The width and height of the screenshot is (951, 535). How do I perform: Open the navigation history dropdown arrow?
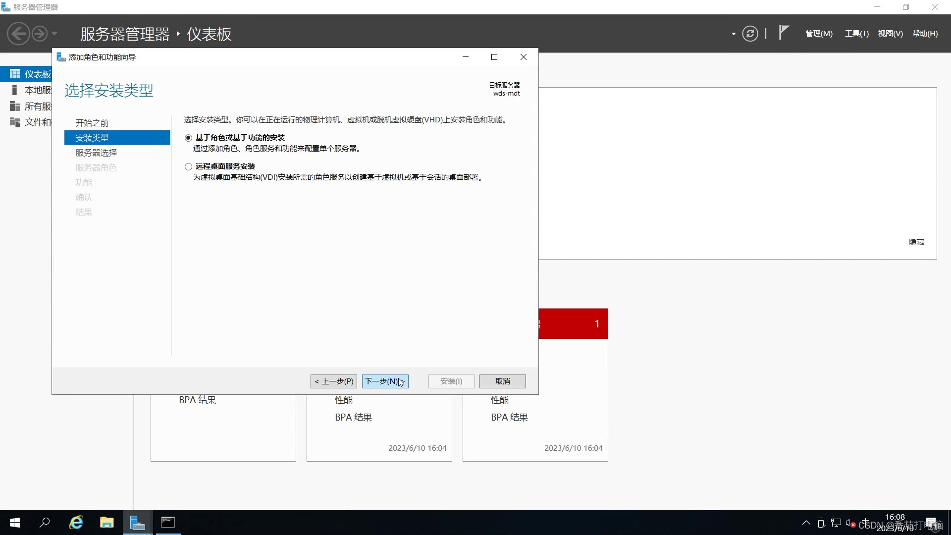54,34
